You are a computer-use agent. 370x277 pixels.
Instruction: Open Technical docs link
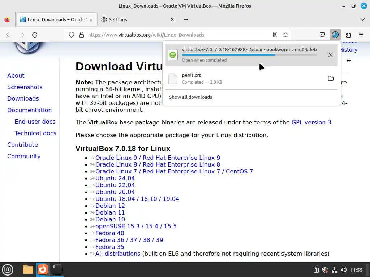[x=35, y=133]
